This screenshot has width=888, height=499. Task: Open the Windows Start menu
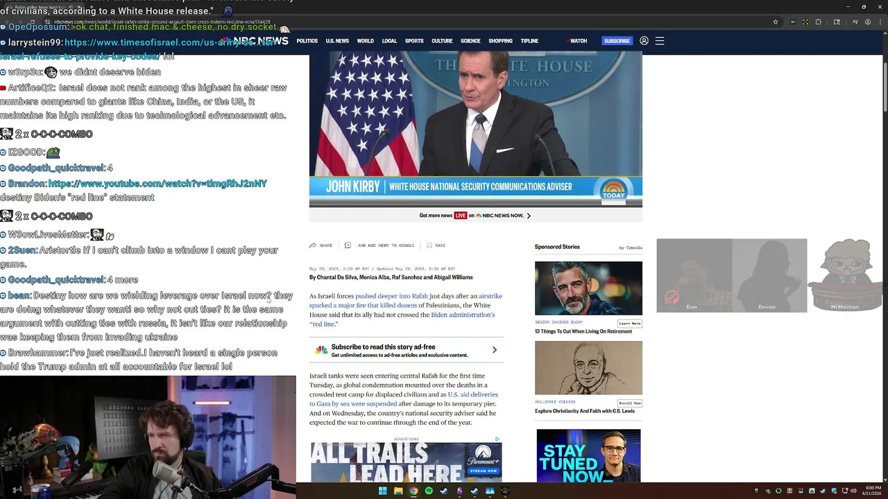(382, 491)
